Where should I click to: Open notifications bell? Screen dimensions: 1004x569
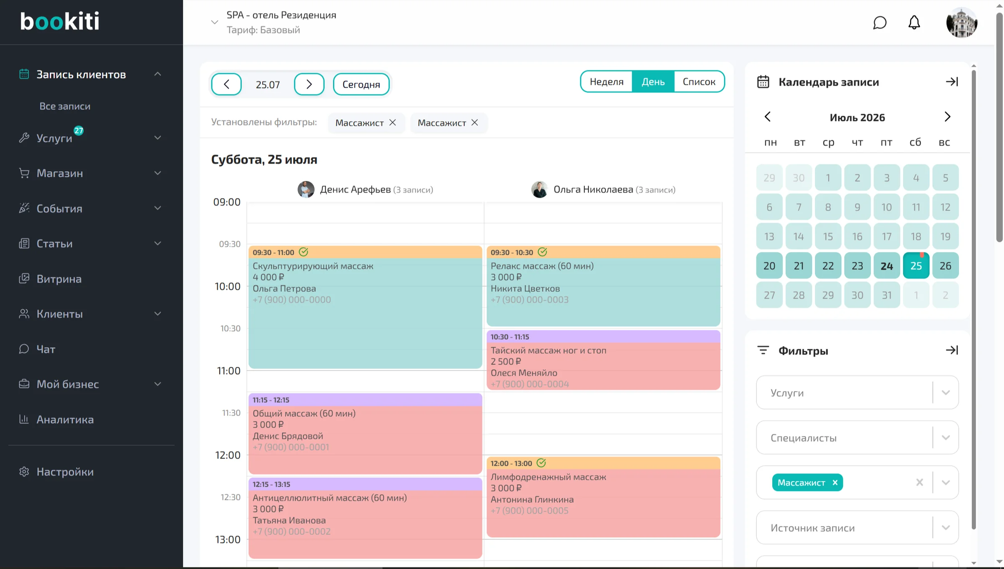[x=914, y=23]
